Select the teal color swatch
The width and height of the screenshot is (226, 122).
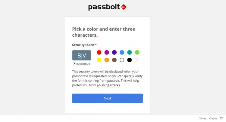(x=130, y=52)
